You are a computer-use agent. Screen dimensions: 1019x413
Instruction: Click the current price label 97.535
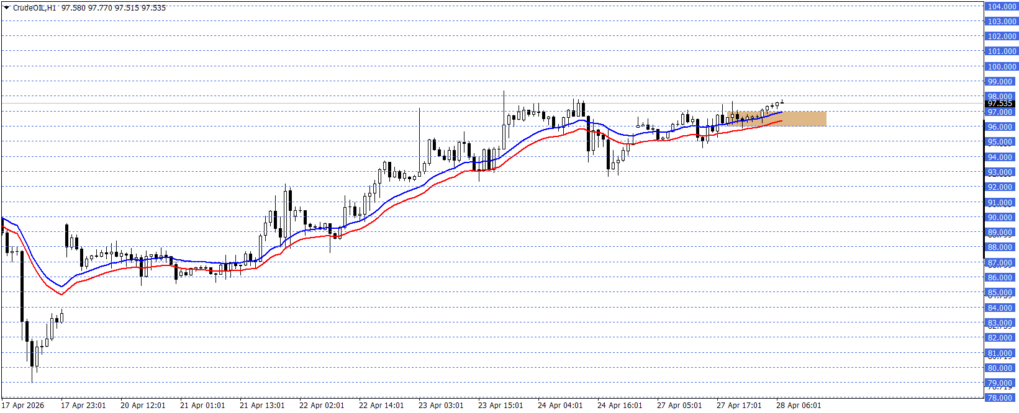coord(1000,104)
